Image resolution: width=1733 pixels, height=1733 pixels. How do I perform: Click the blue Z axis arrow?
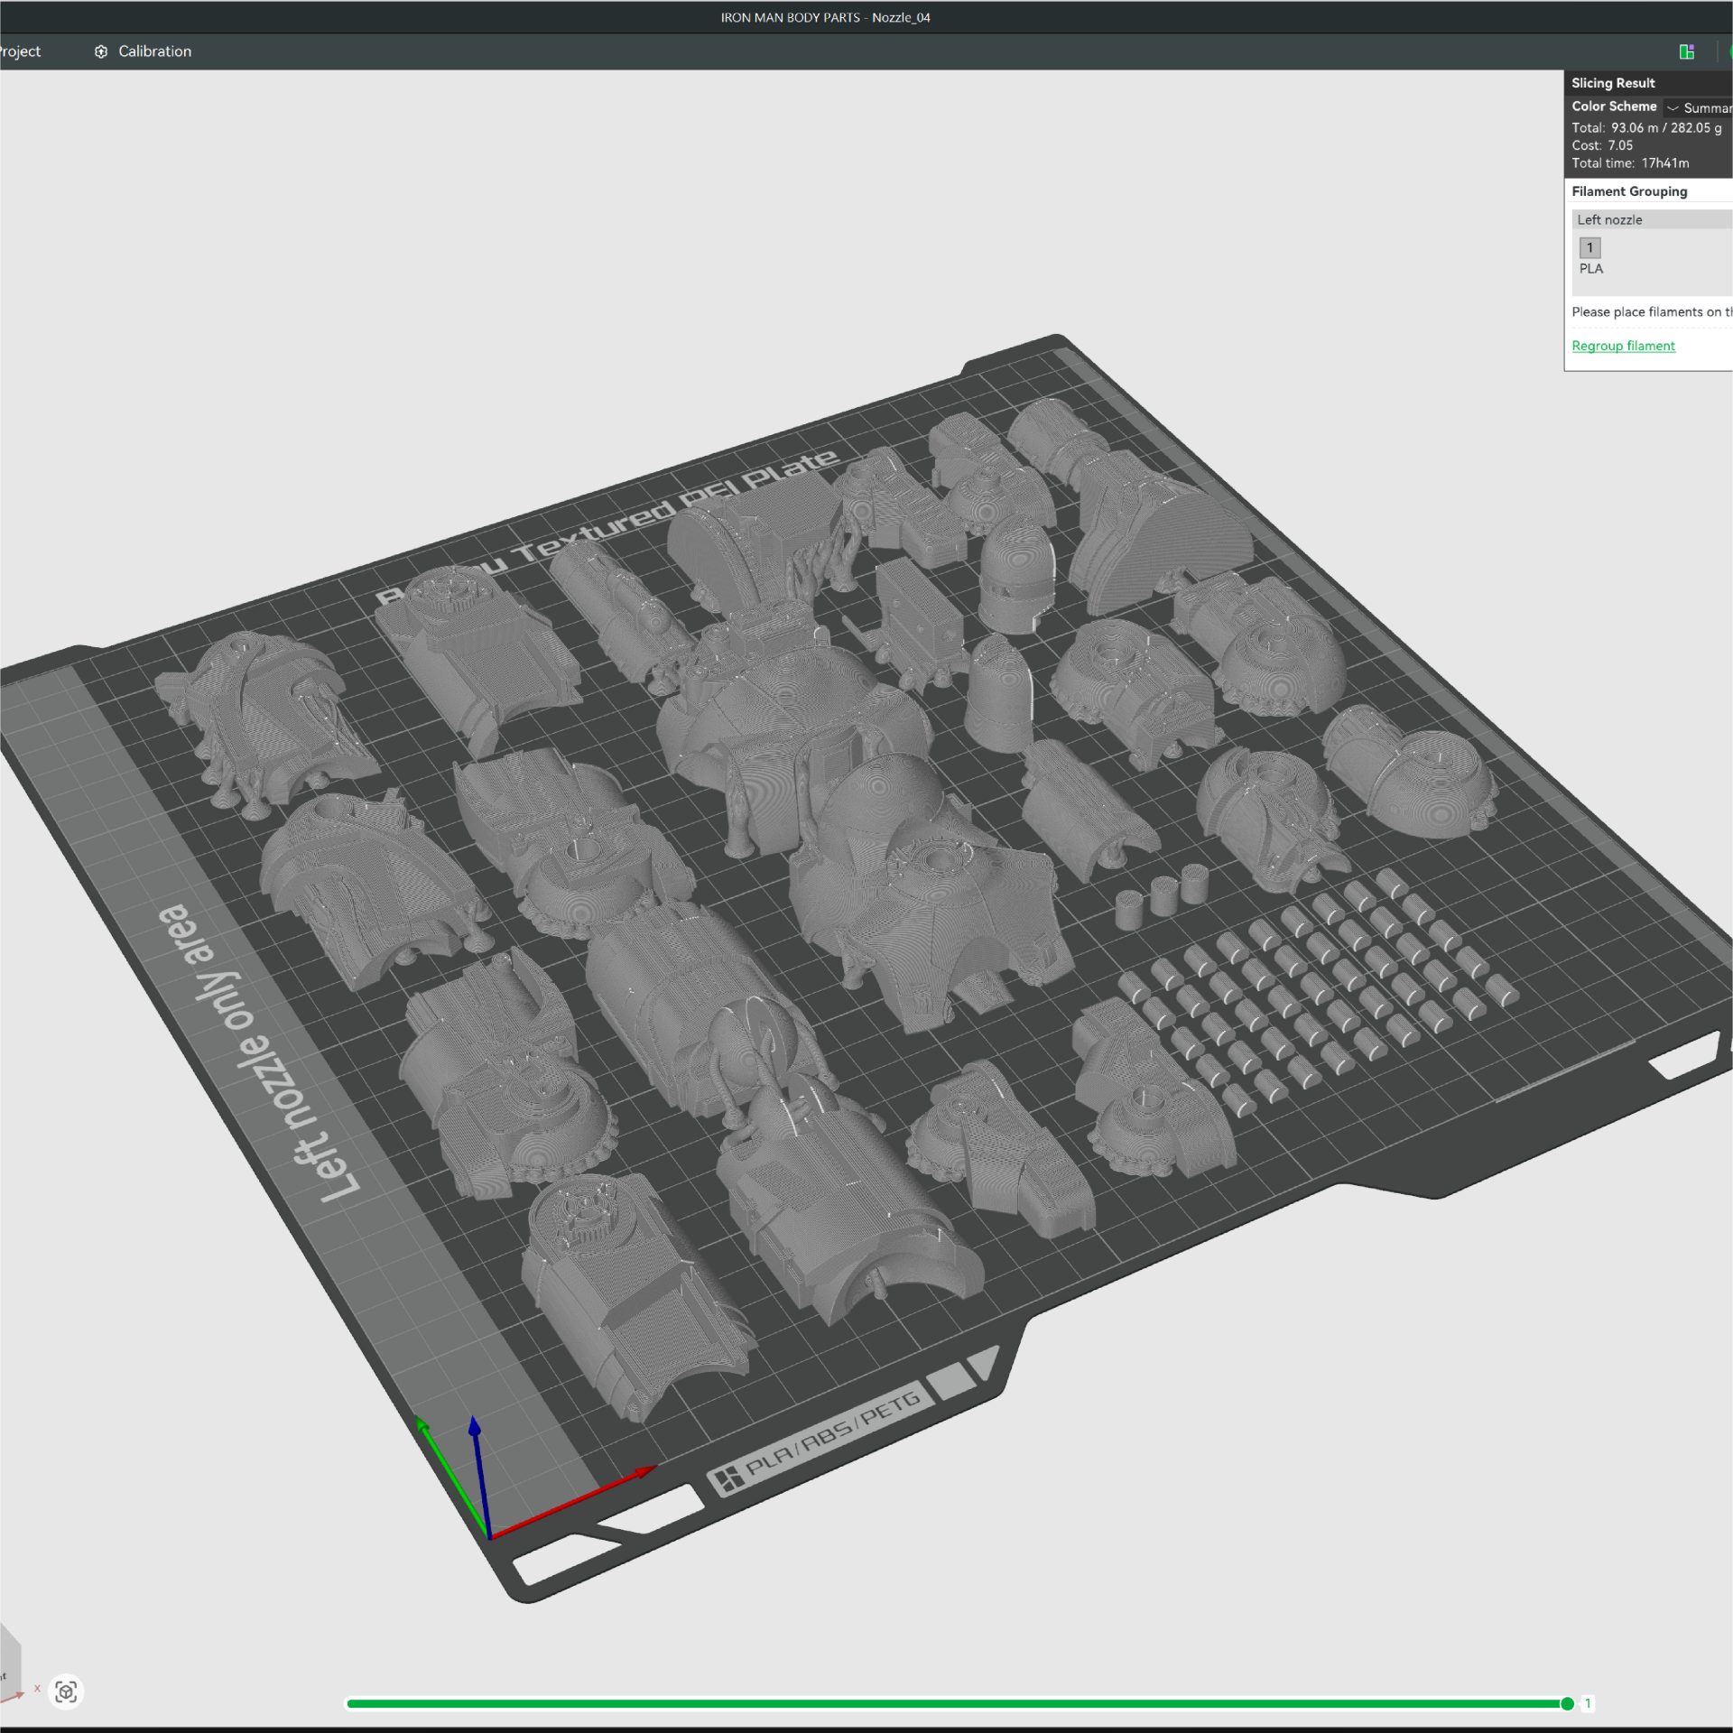click(475, 1428)
